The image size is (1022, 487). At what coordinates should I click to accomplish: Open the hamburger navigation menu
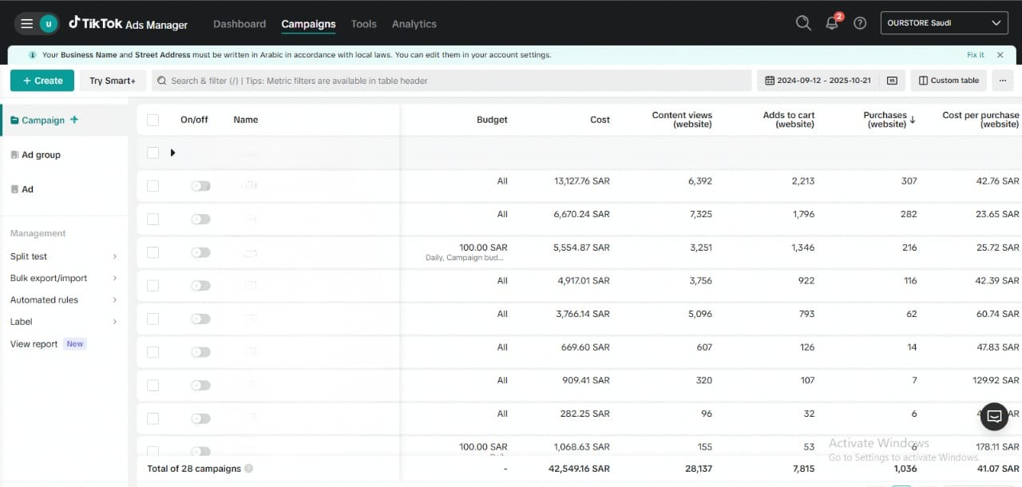27,24
